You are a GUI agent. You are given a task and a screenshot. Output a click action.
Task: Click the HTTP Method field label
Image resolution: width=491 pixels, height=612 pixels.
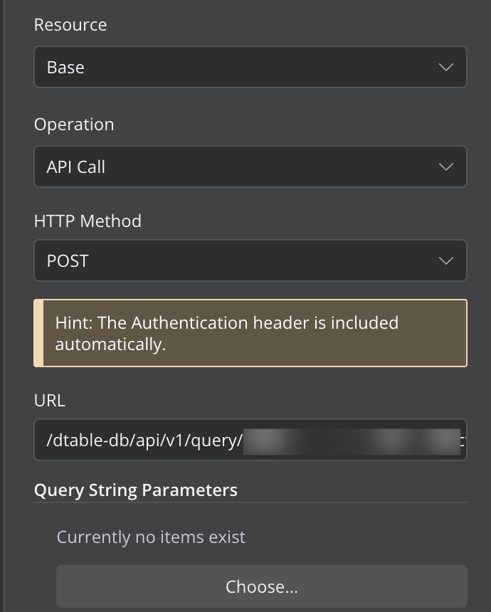coord(88,221)
